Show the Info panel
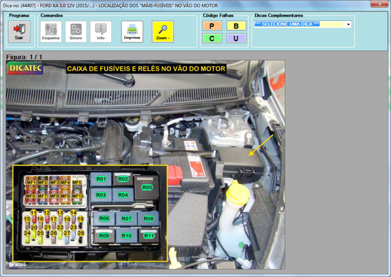Screen dimensions: 391x277 101,32
